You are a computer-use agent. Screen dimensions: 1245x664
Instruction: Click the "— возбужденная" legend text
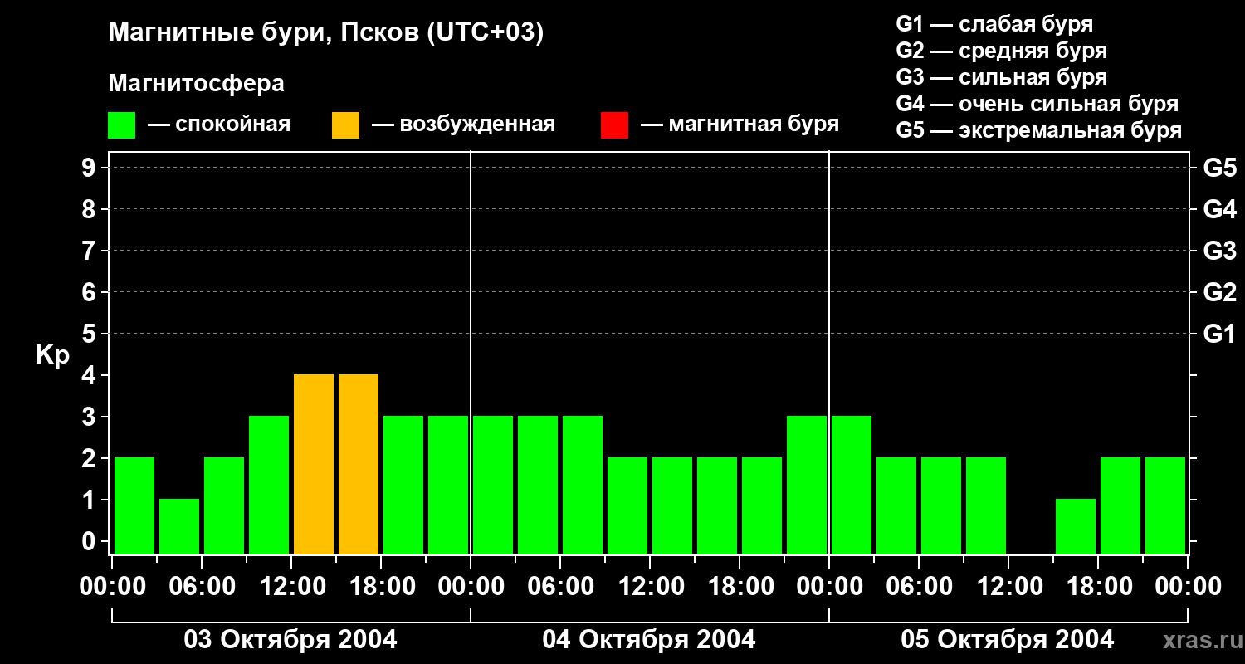[463, 124]
